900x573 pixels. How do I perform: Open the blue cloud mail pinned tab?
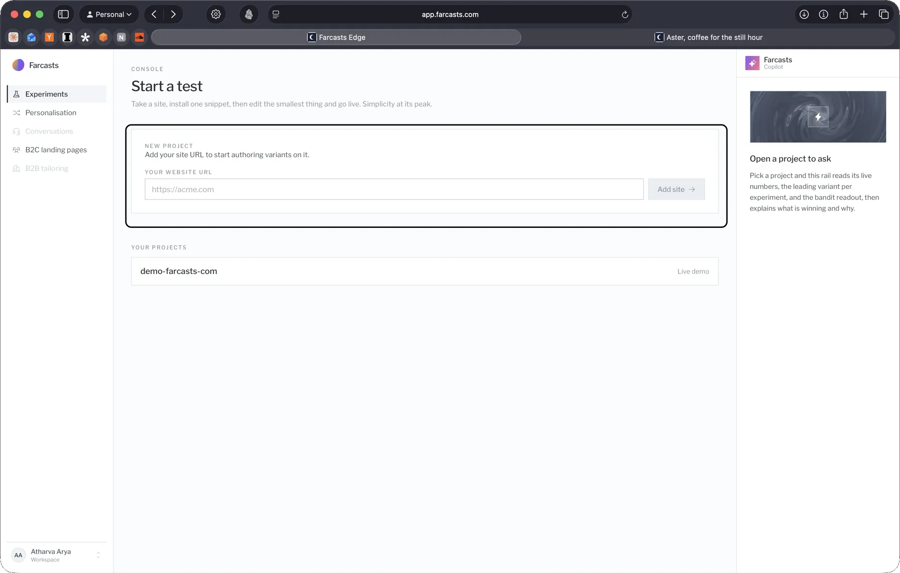pyautogui.click(x=31, y=37)
